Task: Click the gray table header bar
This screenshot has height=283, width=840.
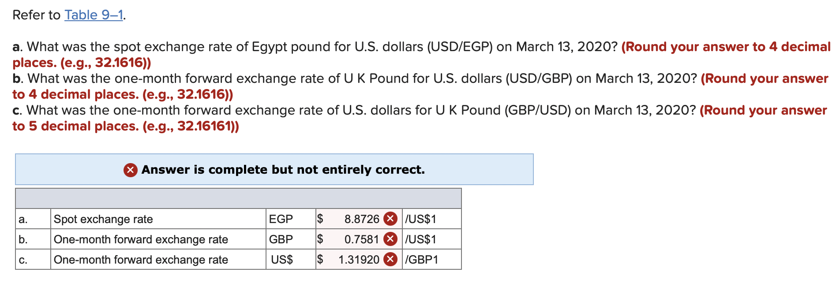Action: coord(238,198)
